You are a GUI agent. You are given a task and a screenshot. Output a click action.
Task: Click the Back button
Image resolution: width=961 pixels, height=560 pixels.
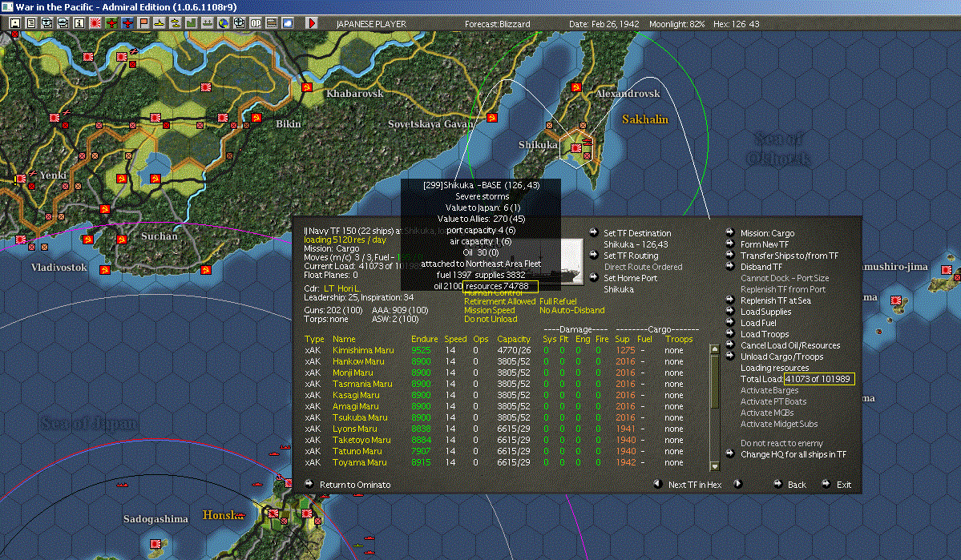pyautogui.click(x=797, y=485)
